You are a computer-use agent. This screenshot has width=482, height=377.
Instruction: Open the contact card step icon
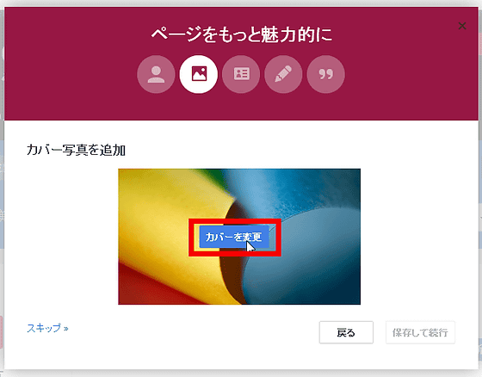[x=241, y=74]
